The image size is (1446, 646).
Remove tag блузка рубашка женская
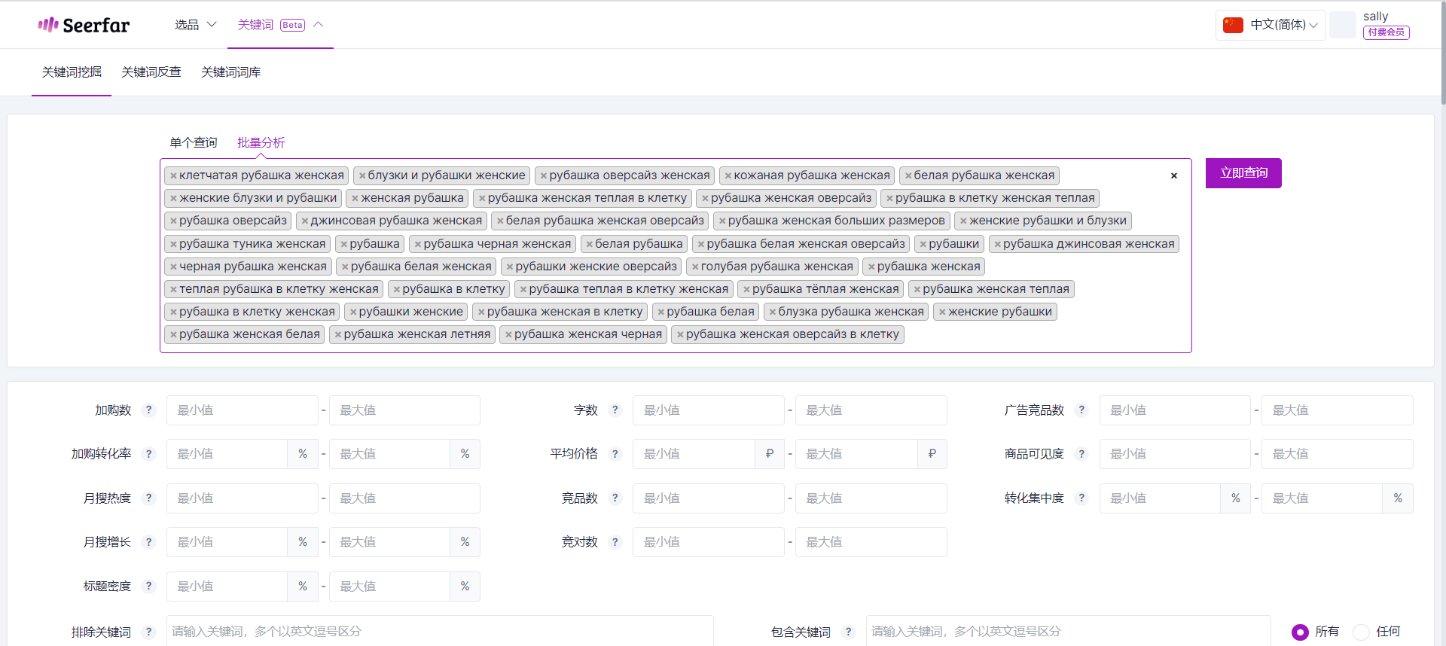tap(773, 312)
